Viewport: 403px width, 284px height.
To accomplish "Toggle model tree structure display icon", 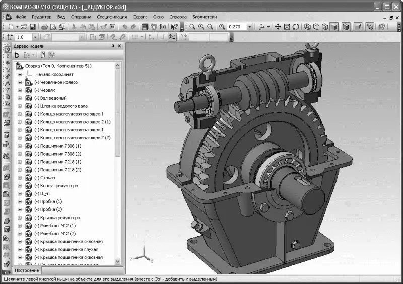I will (x=17, y=55).
